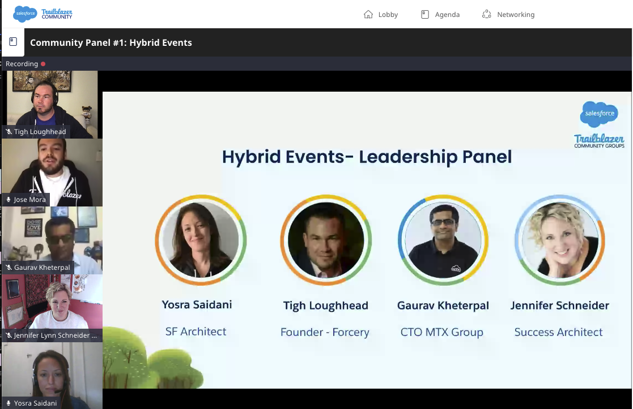Open the Agenda page
This screenshot has height=409, width=633.
point(440,15)
